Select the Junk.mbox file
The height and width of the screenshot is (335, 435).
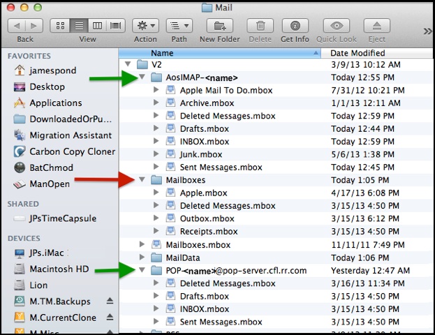click(x=201, y=154)
